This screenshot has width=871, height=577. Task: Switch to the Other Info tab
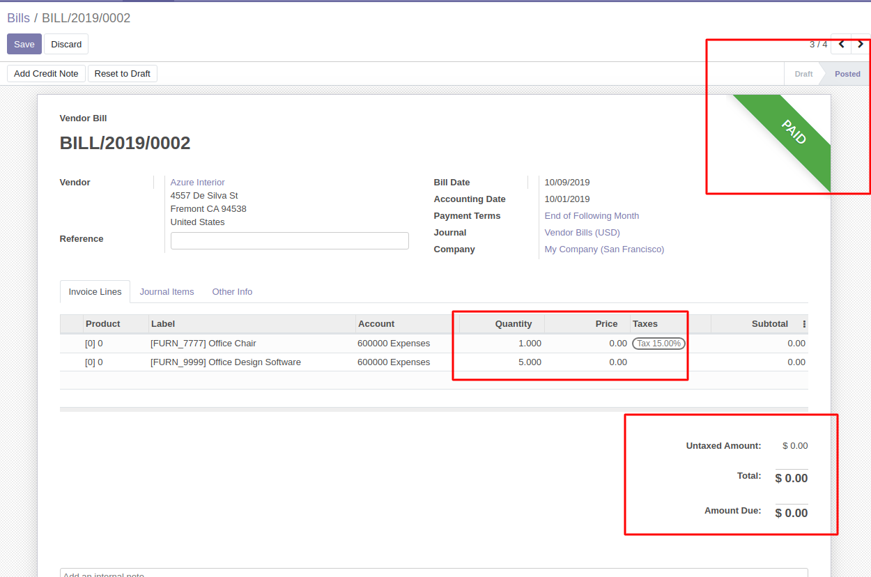232,291
